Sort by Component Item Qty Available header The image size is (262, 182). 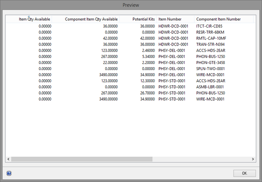coord(85,19)
